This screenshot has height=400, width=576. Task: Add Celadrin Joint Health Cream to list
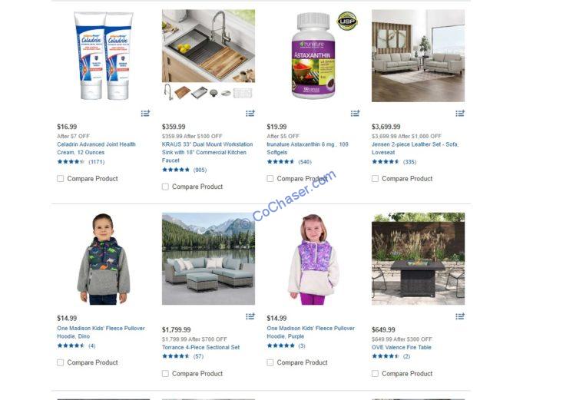tap(145, 113)
